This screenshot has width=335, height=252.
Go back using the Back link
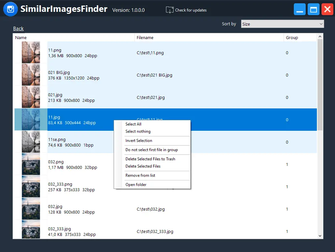coord(18,29)
